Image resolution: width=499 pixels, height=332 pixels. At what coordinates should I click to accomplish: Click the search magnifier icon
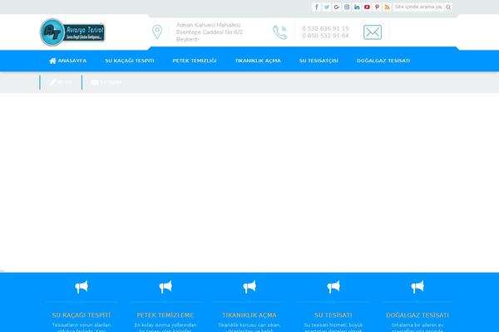click(448, 7)
